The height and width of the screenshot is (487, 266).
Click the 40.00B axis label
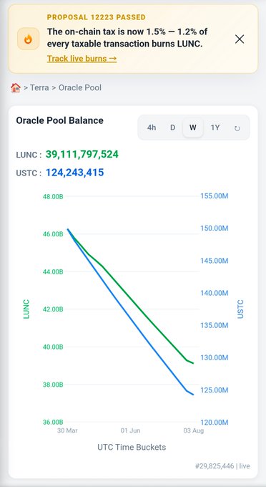[53, 347]
